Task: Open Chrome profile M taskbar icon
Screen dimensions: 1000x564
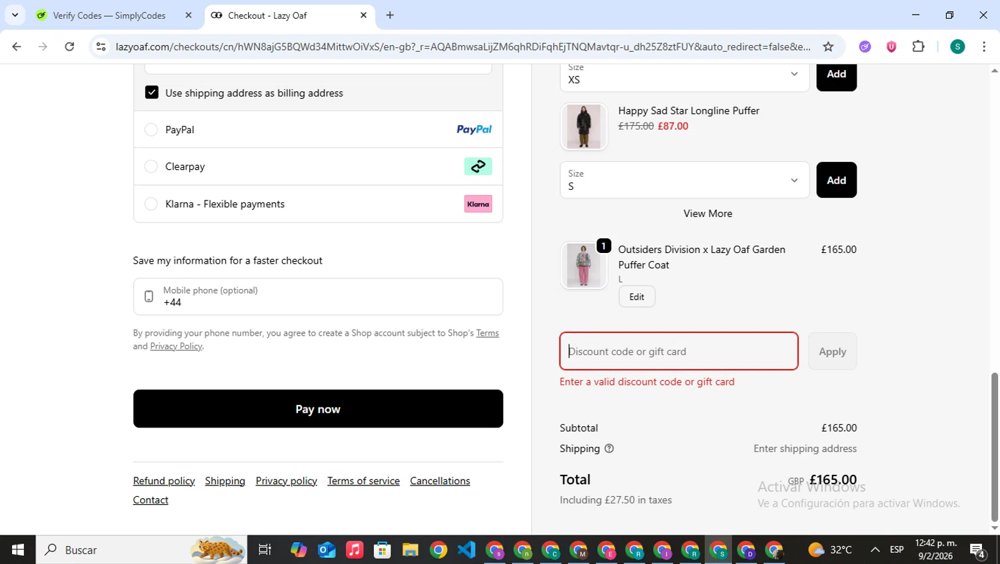Action: 579,550
